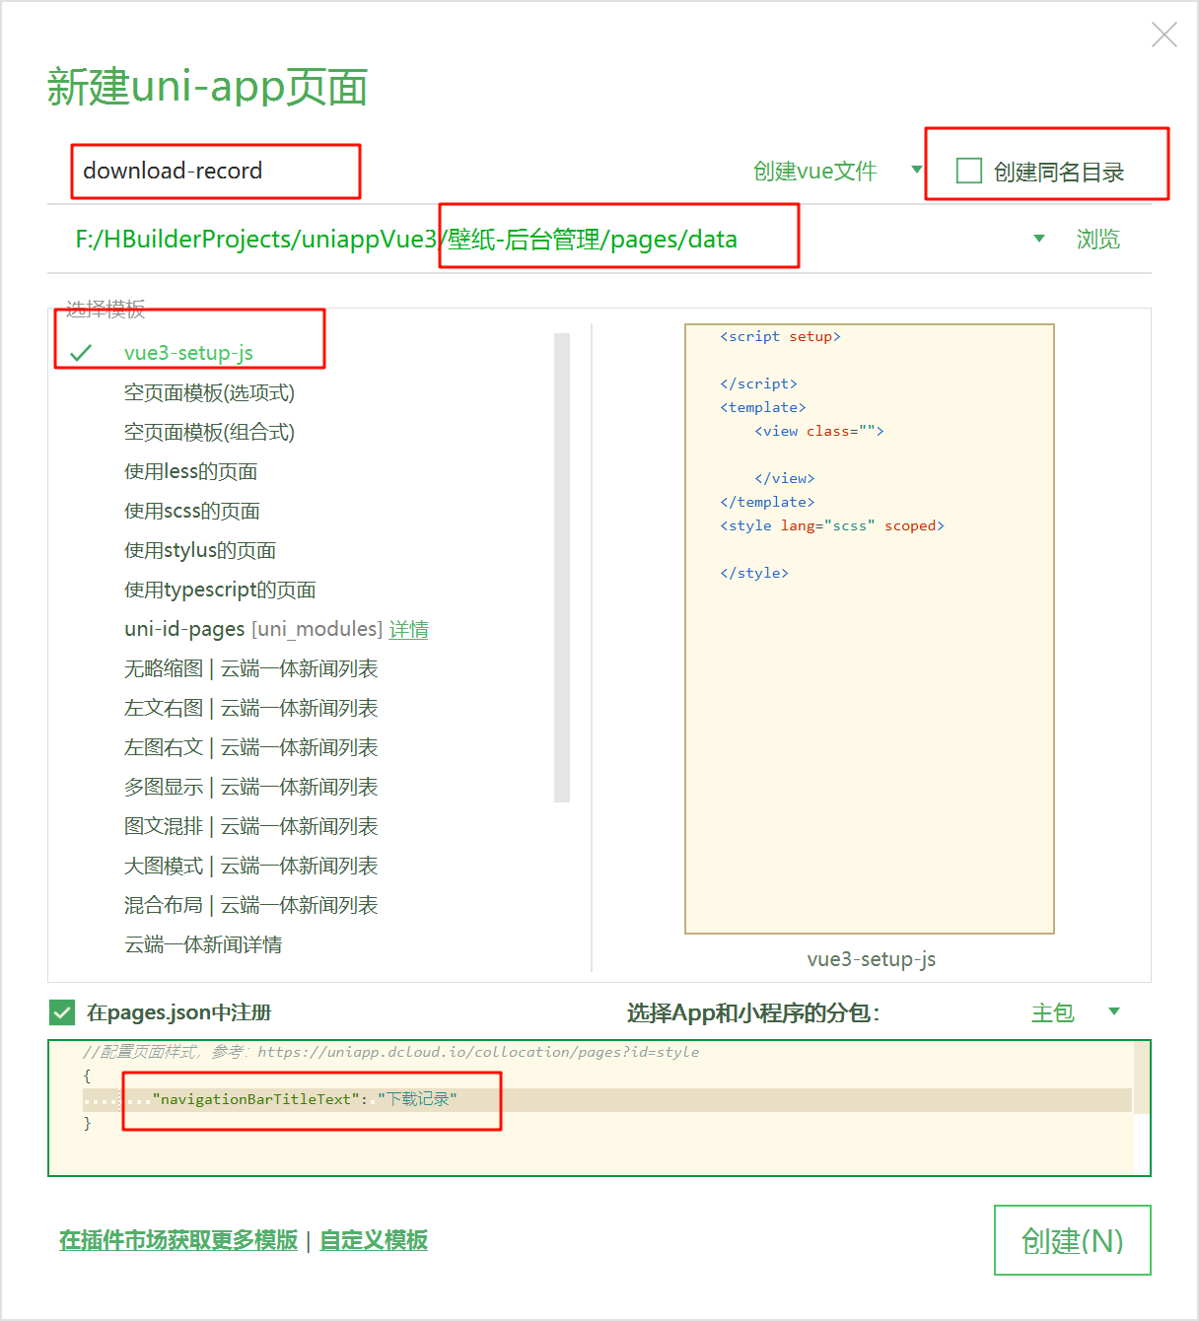This screenshot has height=1321, width=1199.
Task: Choose the '使用scss的页面' template
Action: [192, 511]
